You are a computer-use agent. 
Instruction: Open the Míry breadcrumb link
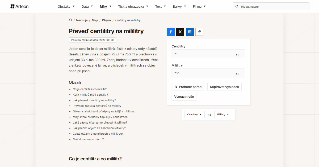point(95,20)
